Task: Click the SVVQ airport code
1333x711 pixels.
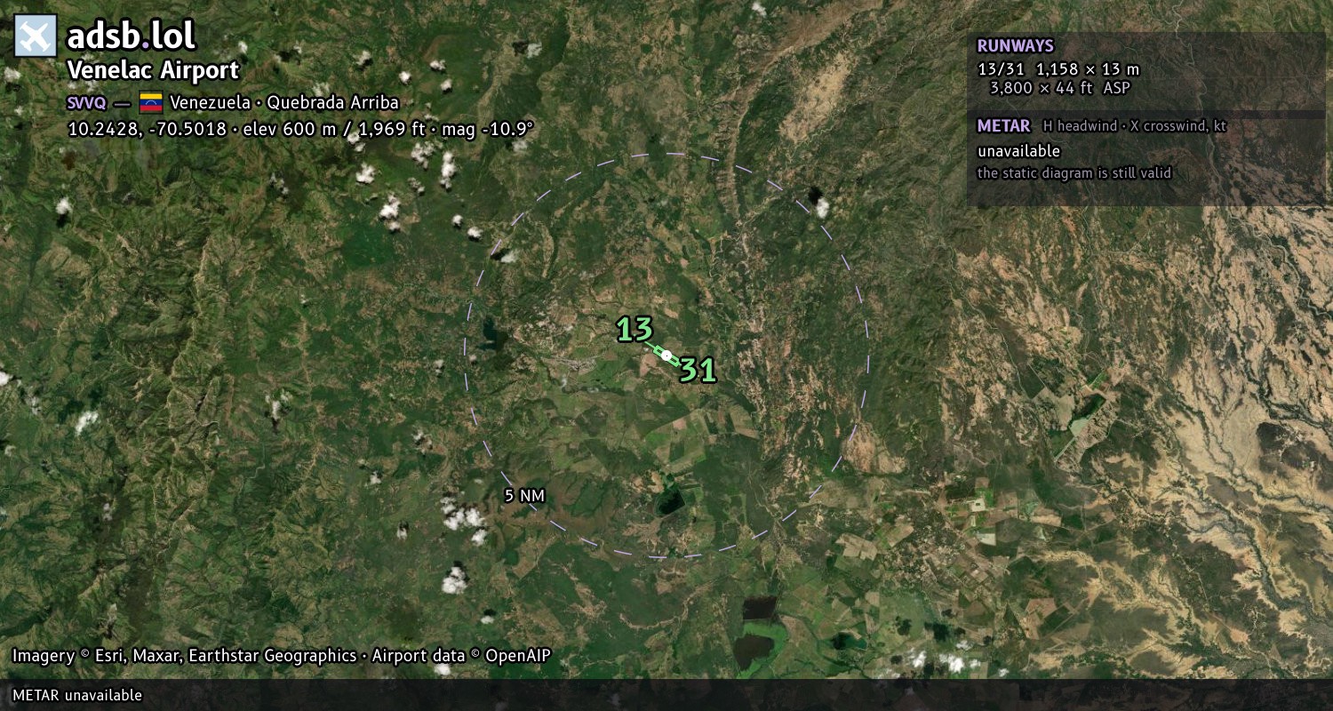Action: pos(87,102)
